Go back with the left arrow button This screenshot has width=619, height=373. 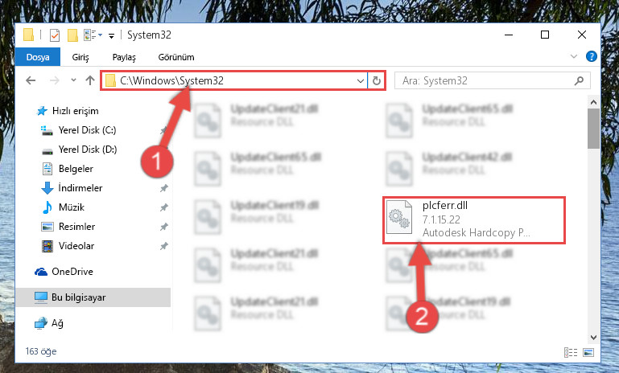click(31, 81)
